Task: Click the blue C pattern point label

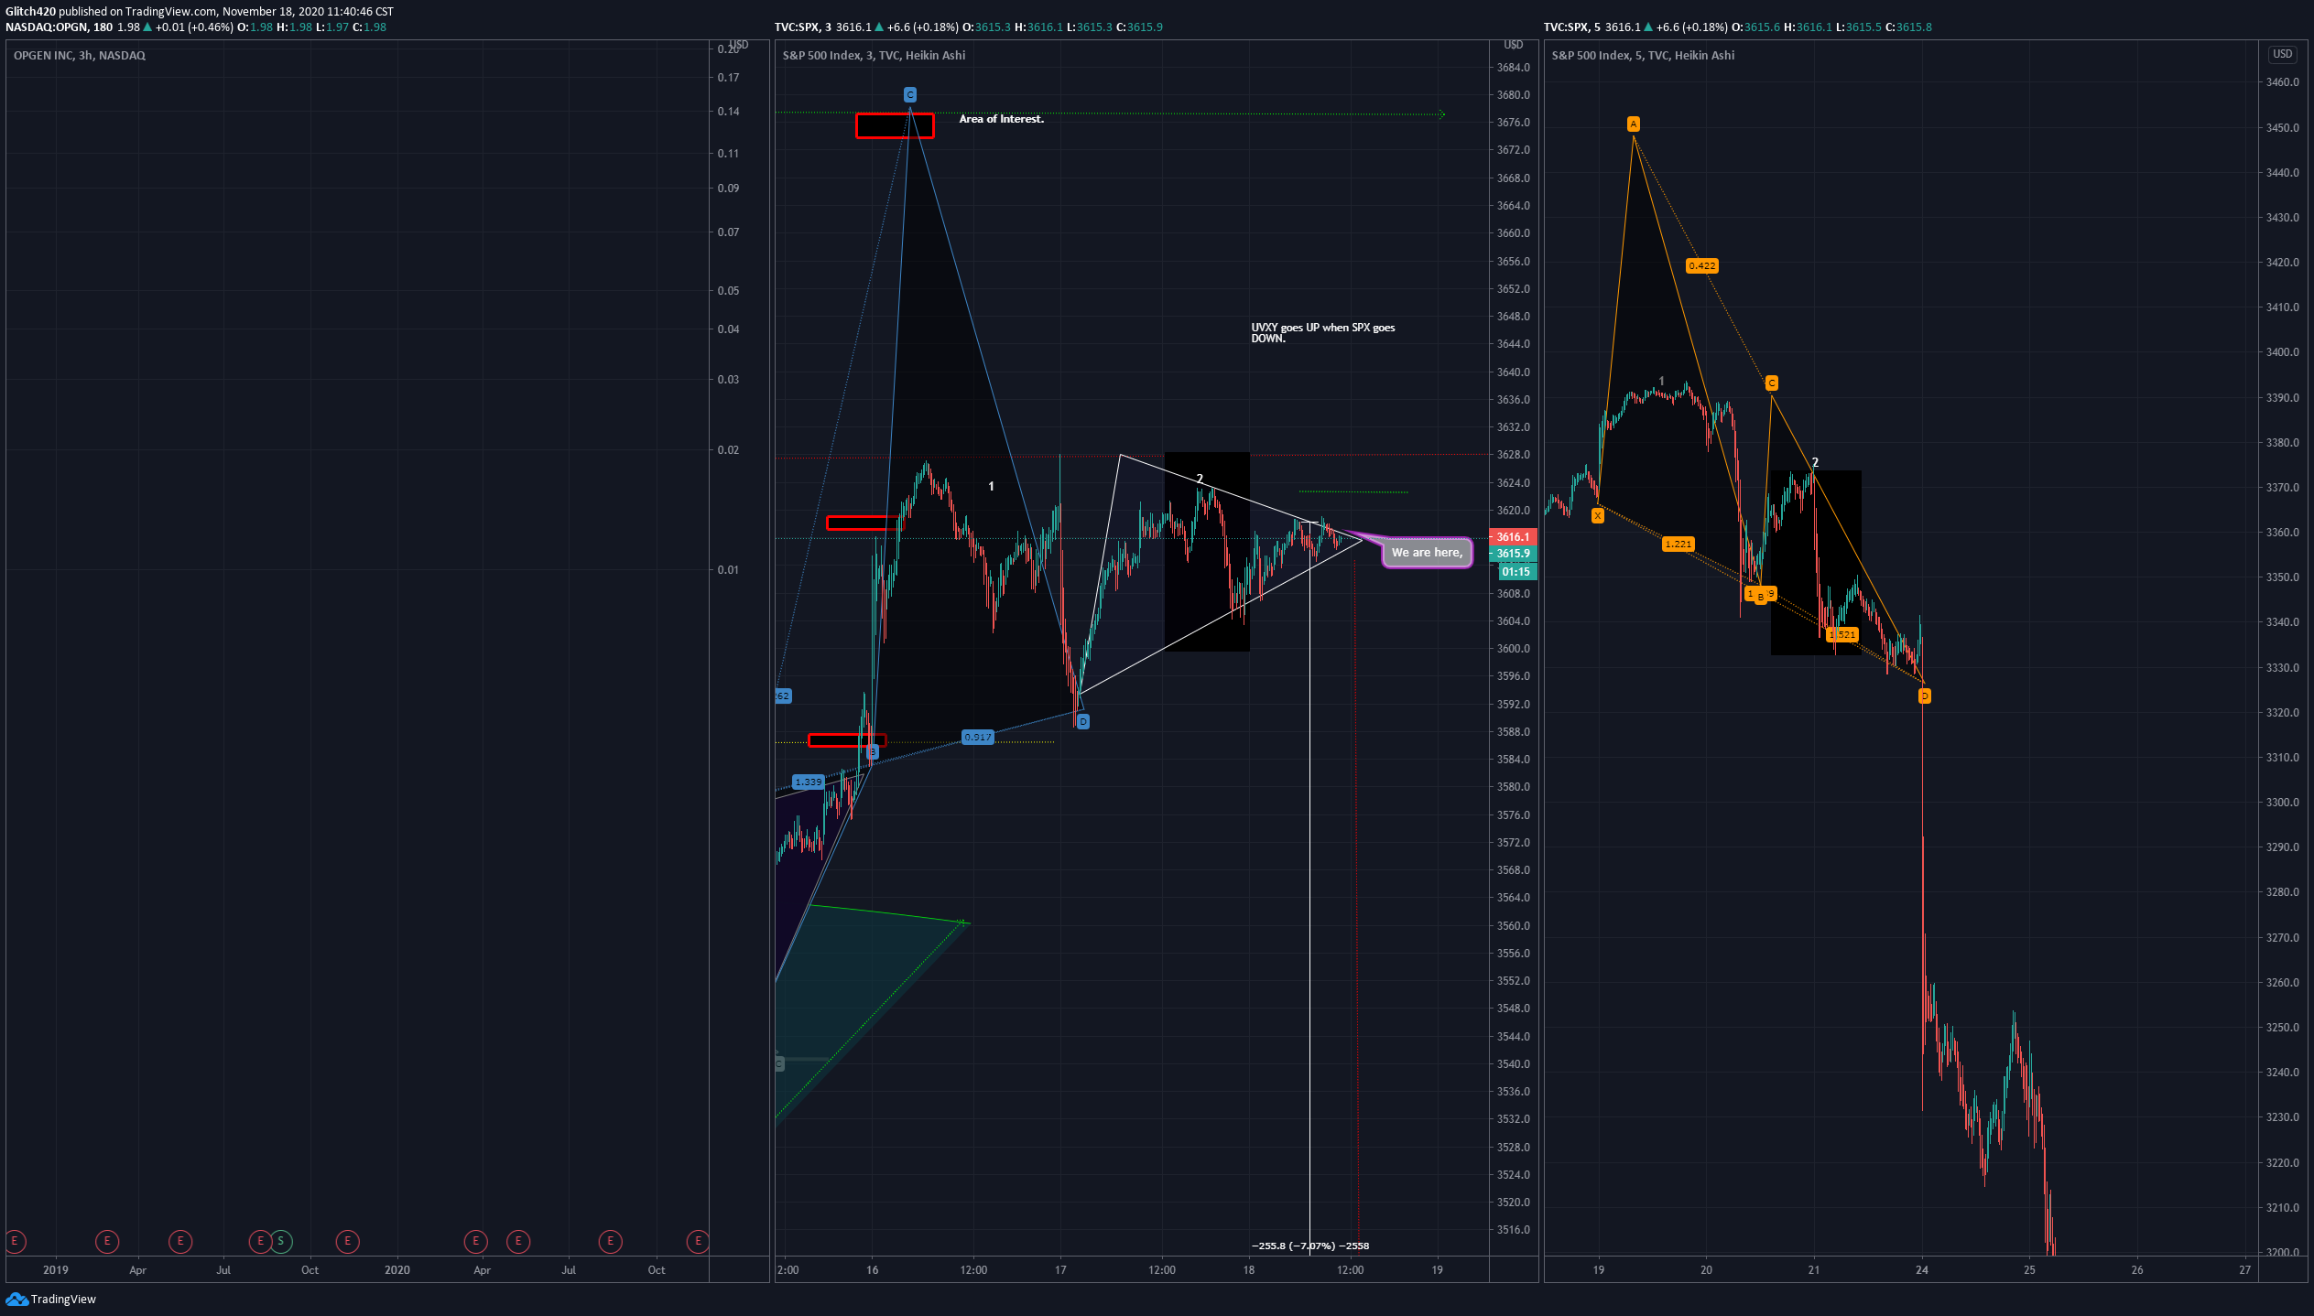Action: [x=909, y=94]
